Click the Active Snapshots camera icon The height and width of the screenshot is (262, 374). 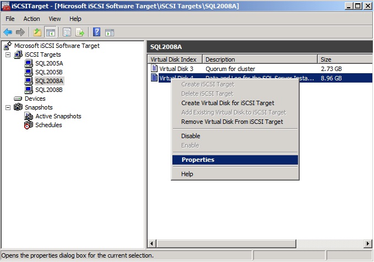tap(29, 116)
